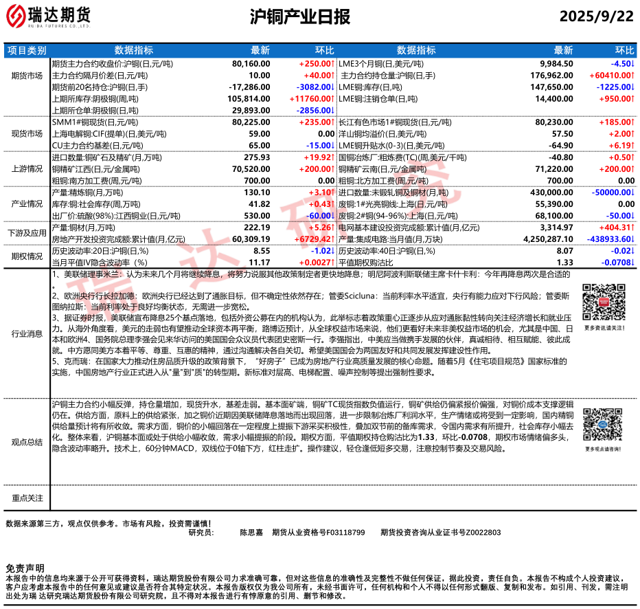Click the 重点关注 section label
This screenshot has height=609, width=640.
(27, 497)
